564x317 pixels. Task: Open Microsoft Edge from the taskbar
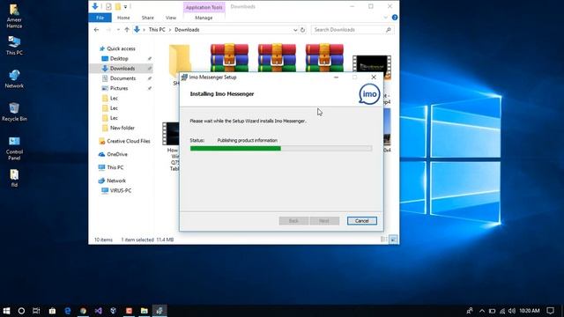click(x=68, y=311)
